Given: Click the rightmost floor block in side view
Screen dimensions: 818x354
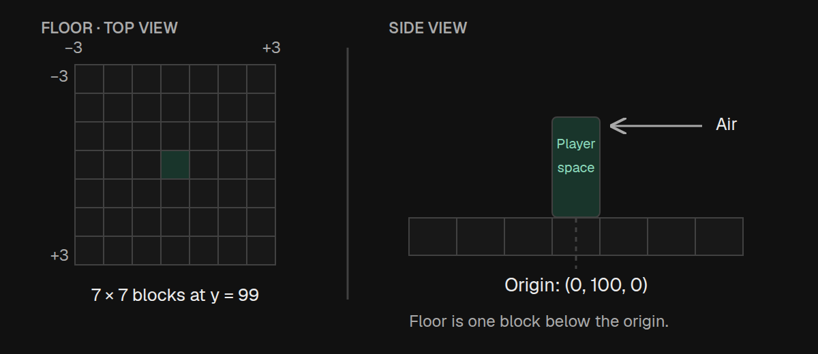Looking at the screenshot, I should (719, 236).
